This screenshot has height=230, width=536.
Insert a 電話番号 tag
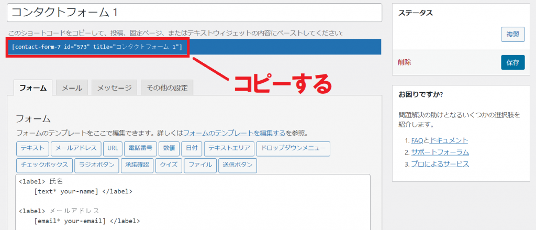click(140, 149)
